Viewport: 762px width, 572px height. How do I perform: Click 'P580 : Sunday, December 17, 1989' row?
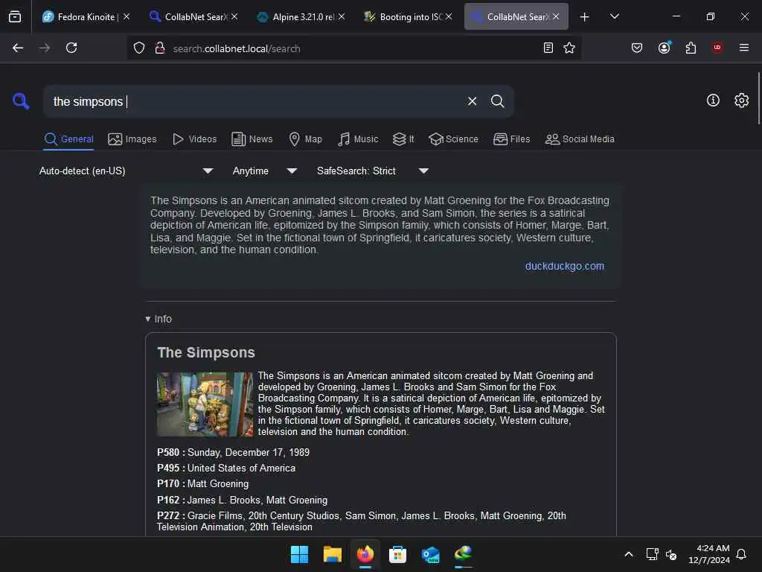(233, 452)
